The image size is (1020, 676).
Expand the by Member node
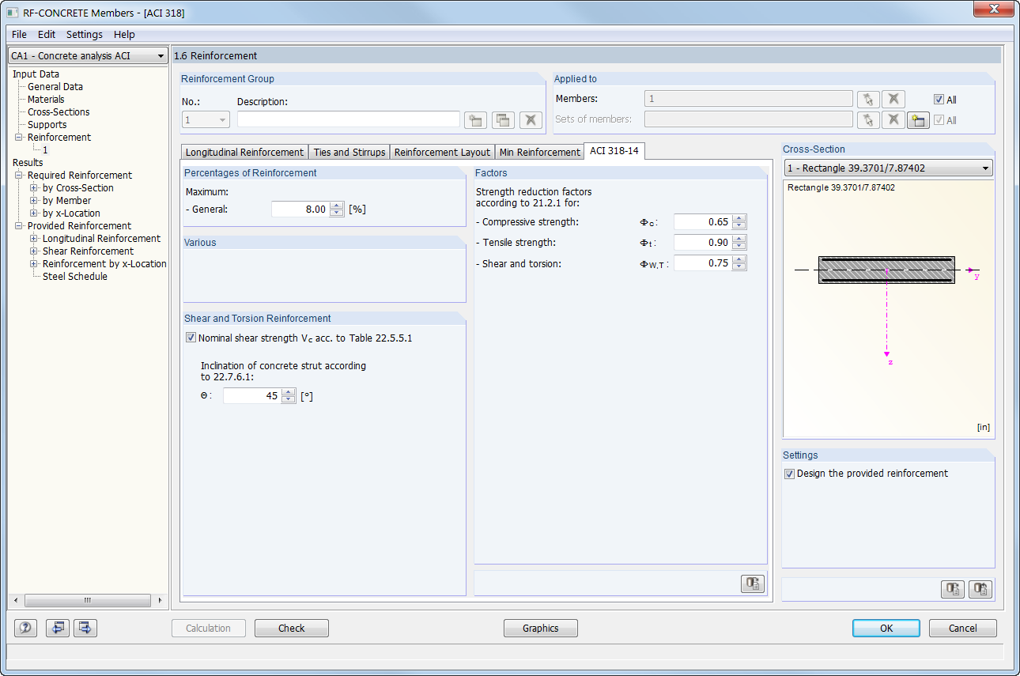34,201
